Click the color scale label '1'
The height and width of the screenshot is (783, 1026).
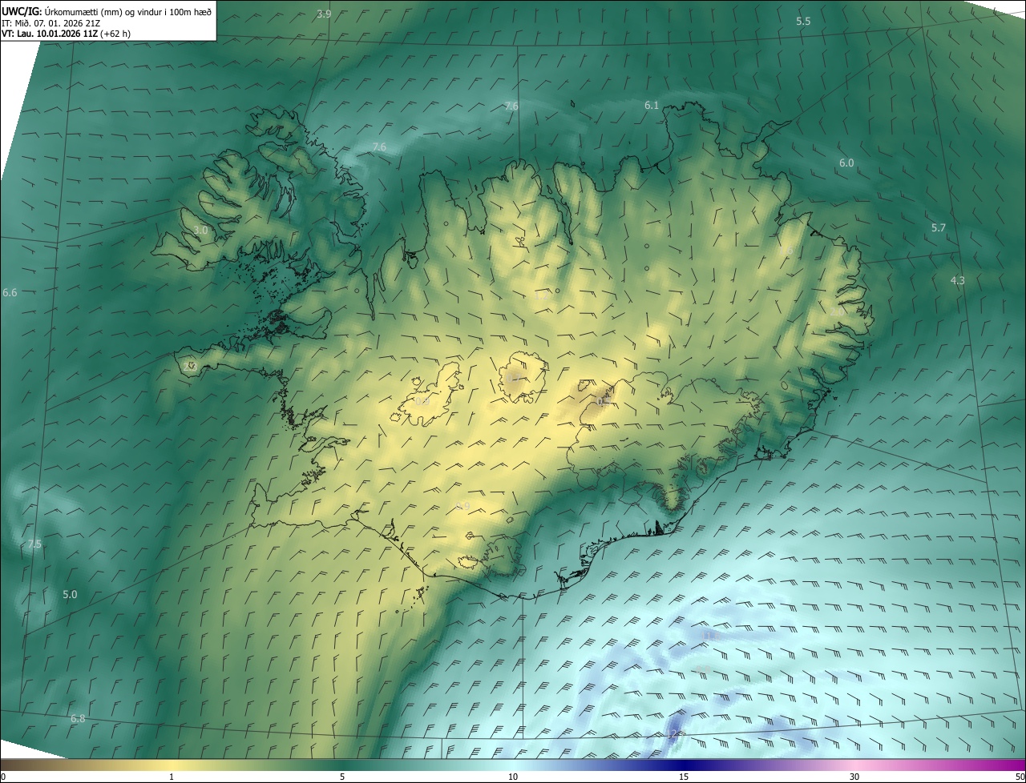172,777
